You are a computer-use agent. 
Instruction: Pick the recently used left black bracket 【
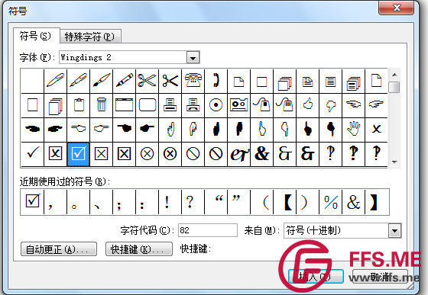(x=284, y=202)
